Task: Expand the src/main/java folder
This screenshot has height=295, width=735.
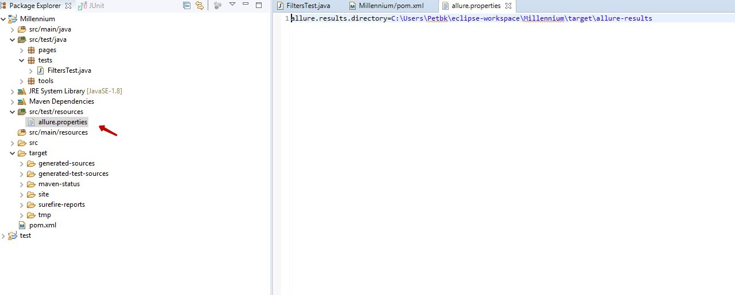Action: tap(13, 29)
